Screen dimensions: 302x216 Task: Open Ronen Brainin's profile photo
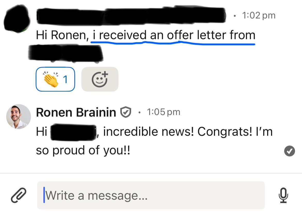19,116
